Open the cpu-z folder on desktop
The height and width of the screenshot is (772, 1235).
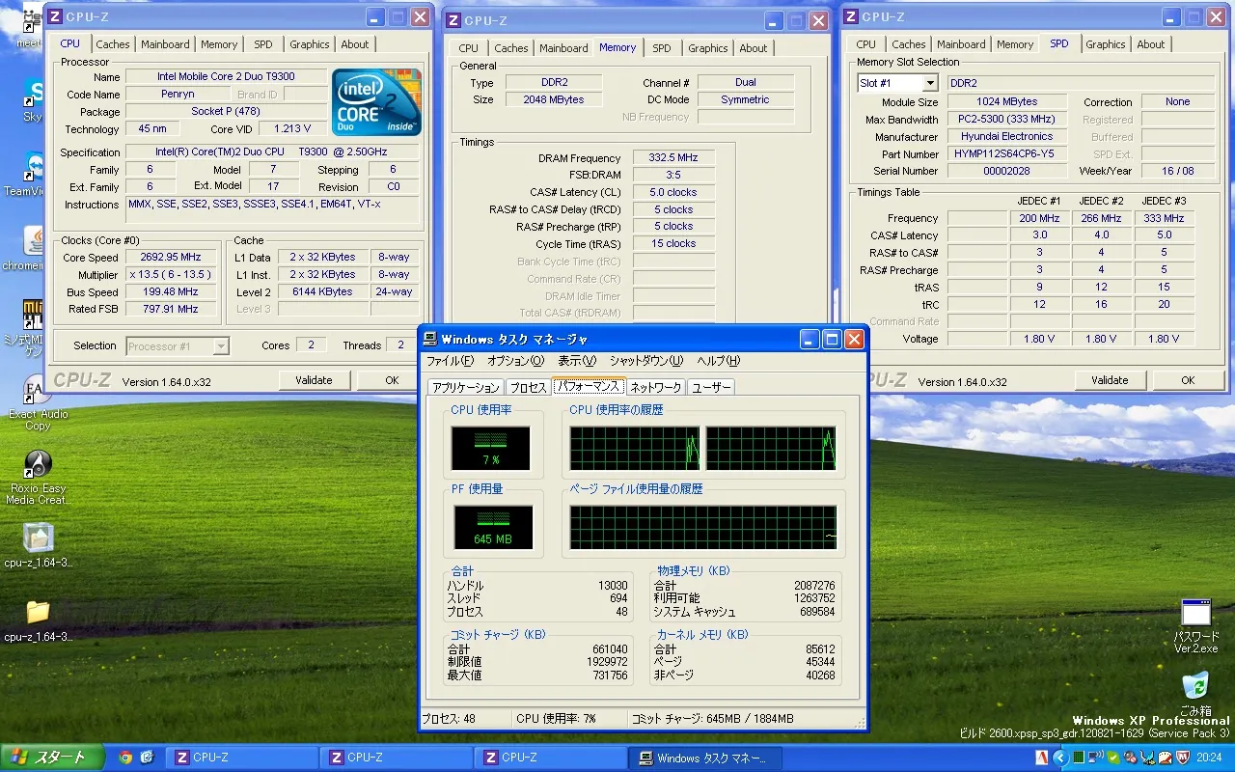(38, 612)
